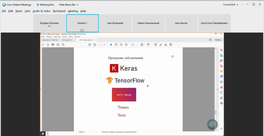Add a comment with speech bubble icon
Viewport: 264px width, 136px height.
156,45
